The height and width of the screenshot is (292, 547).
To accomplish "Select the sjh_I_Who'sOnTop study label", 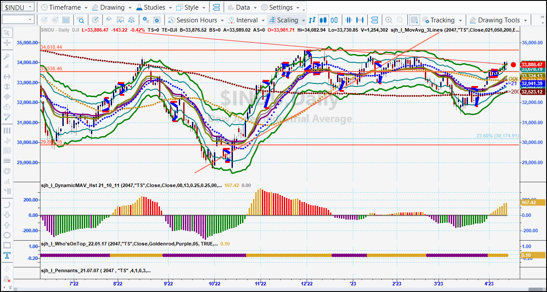I will click(x=129, y=243).
